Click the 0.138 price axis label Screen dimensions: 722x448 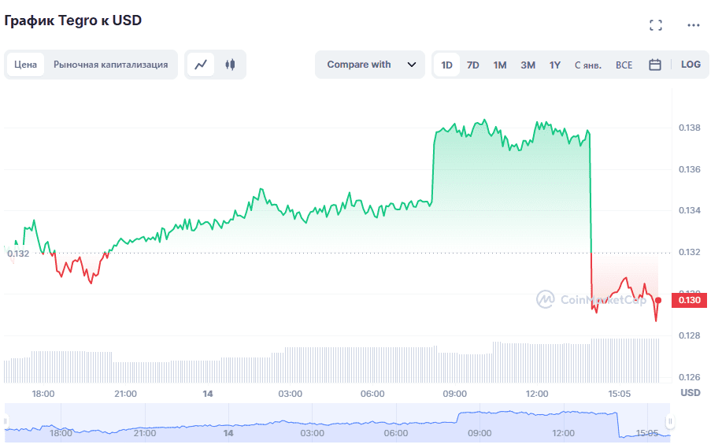[689, 128]
